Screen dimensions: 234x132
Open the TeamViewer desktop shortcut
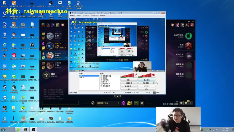click(4, 99)
